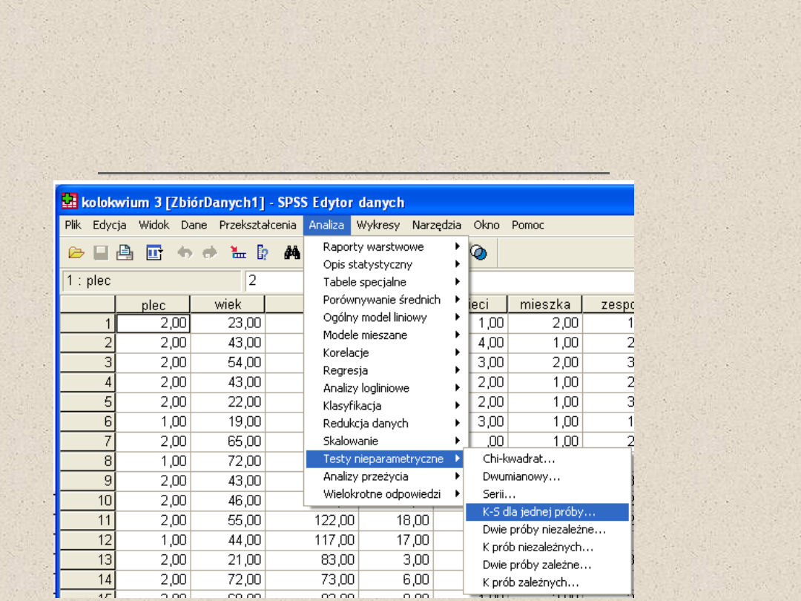801x601 pixels.
Task: Select row 8 header
Action: coord(88,461)
